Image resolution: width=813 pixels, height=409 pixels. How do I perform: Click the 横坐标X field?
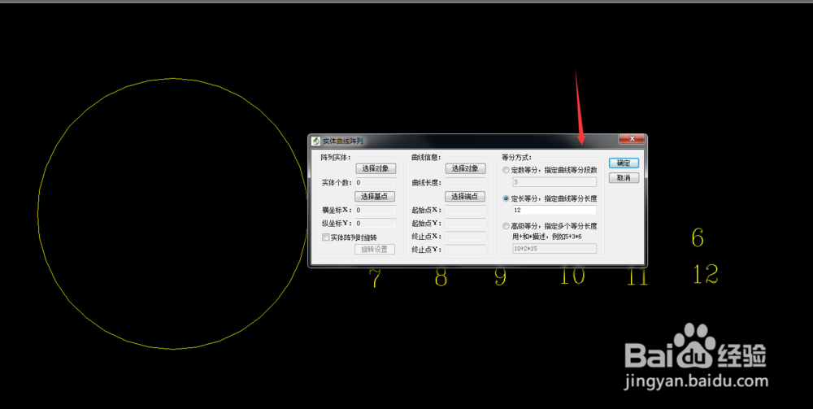coord(376,210)
